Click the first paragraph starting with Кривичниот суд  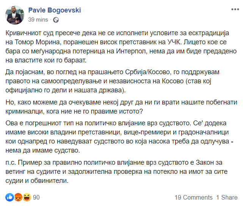(x=121, y=47)
